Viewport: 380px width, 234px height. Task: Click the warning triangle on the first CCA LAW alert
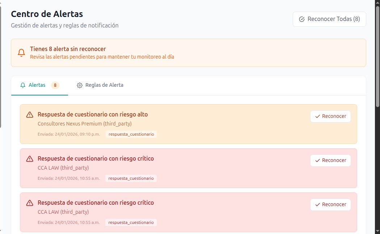(29, 159)
